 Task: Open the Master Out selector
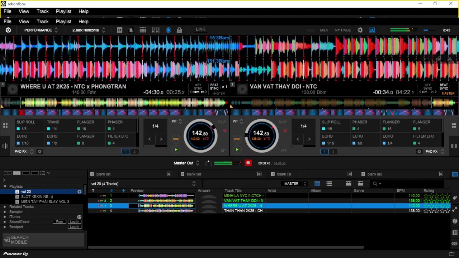(x=186, y=163)
